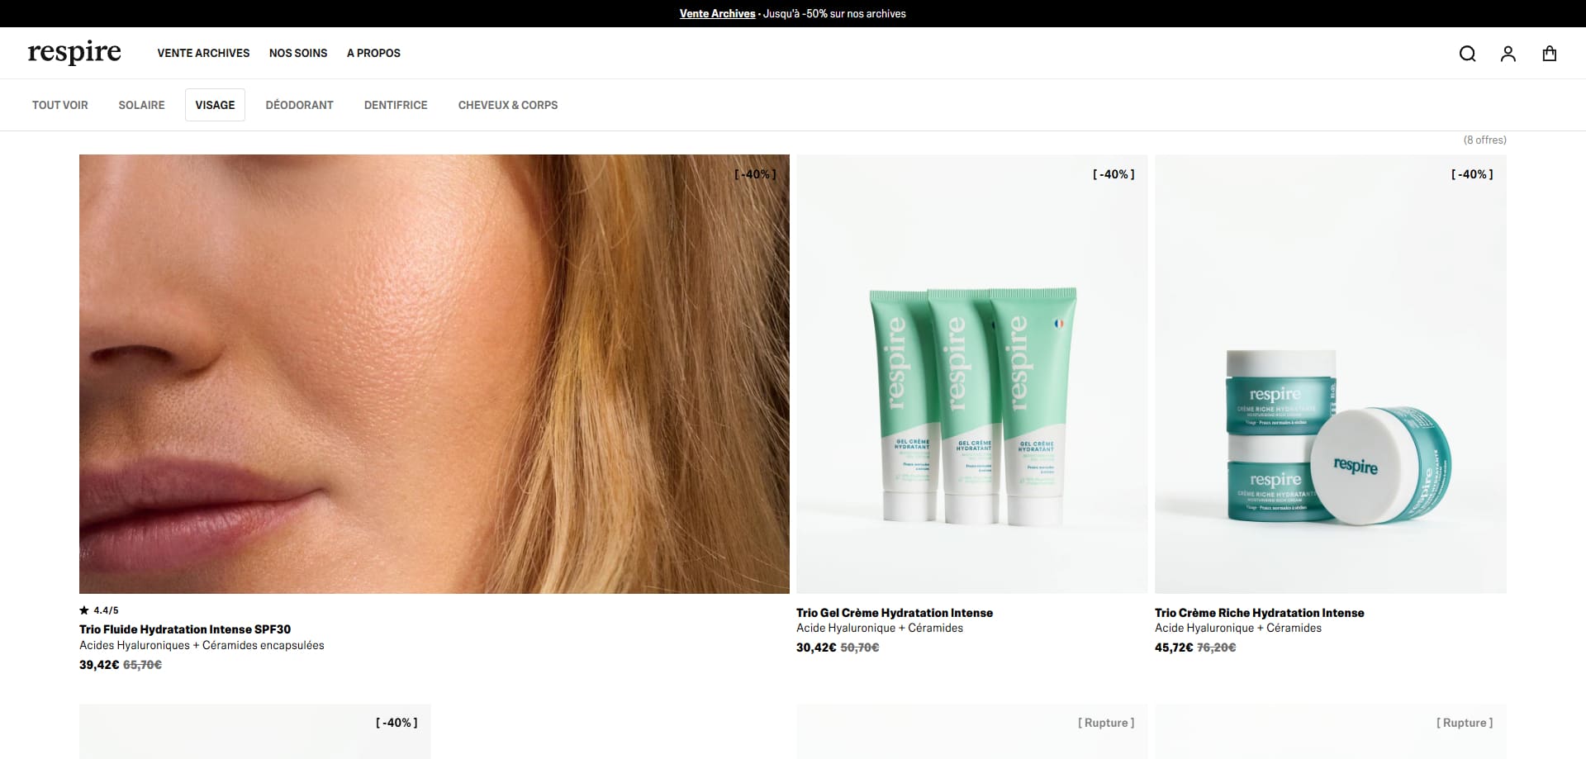Click 'Acides Hyaluroniques + Céramides encapsulées' subtitle
The height and width of the screenshot is (759, 1586).
202,645
